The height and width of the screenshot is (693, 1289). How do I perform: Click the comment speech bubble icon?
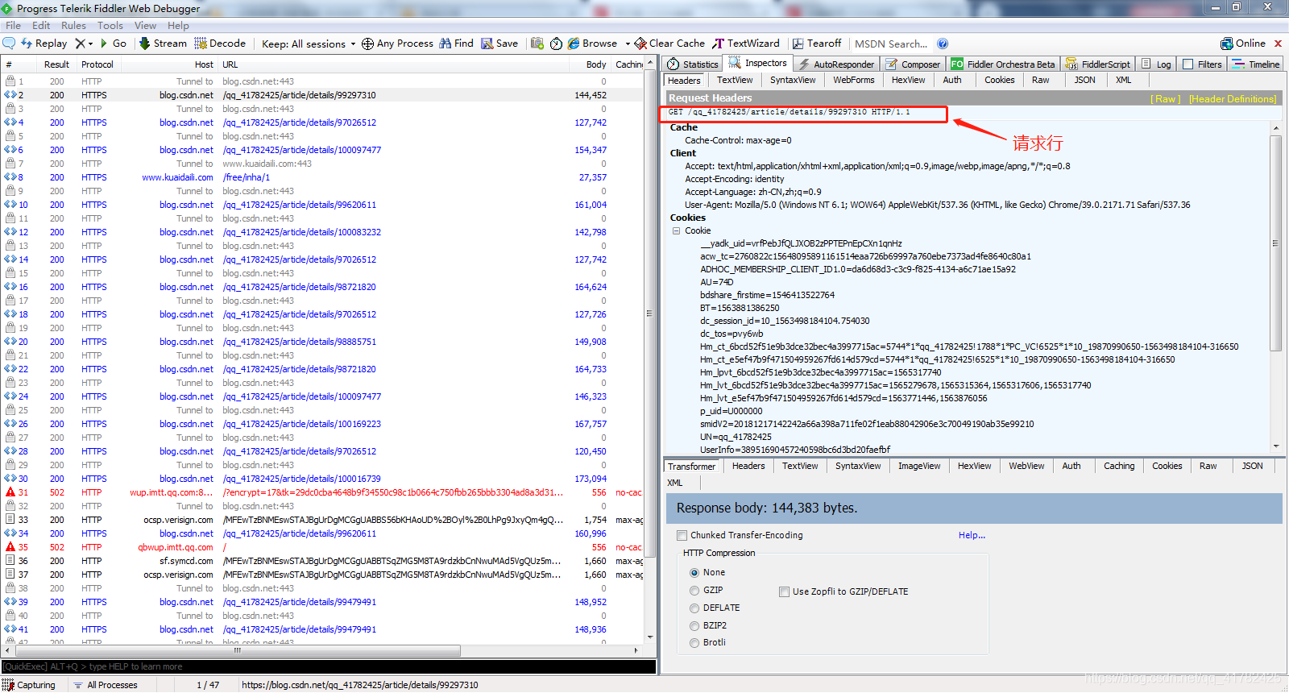[x=9, y=44]
